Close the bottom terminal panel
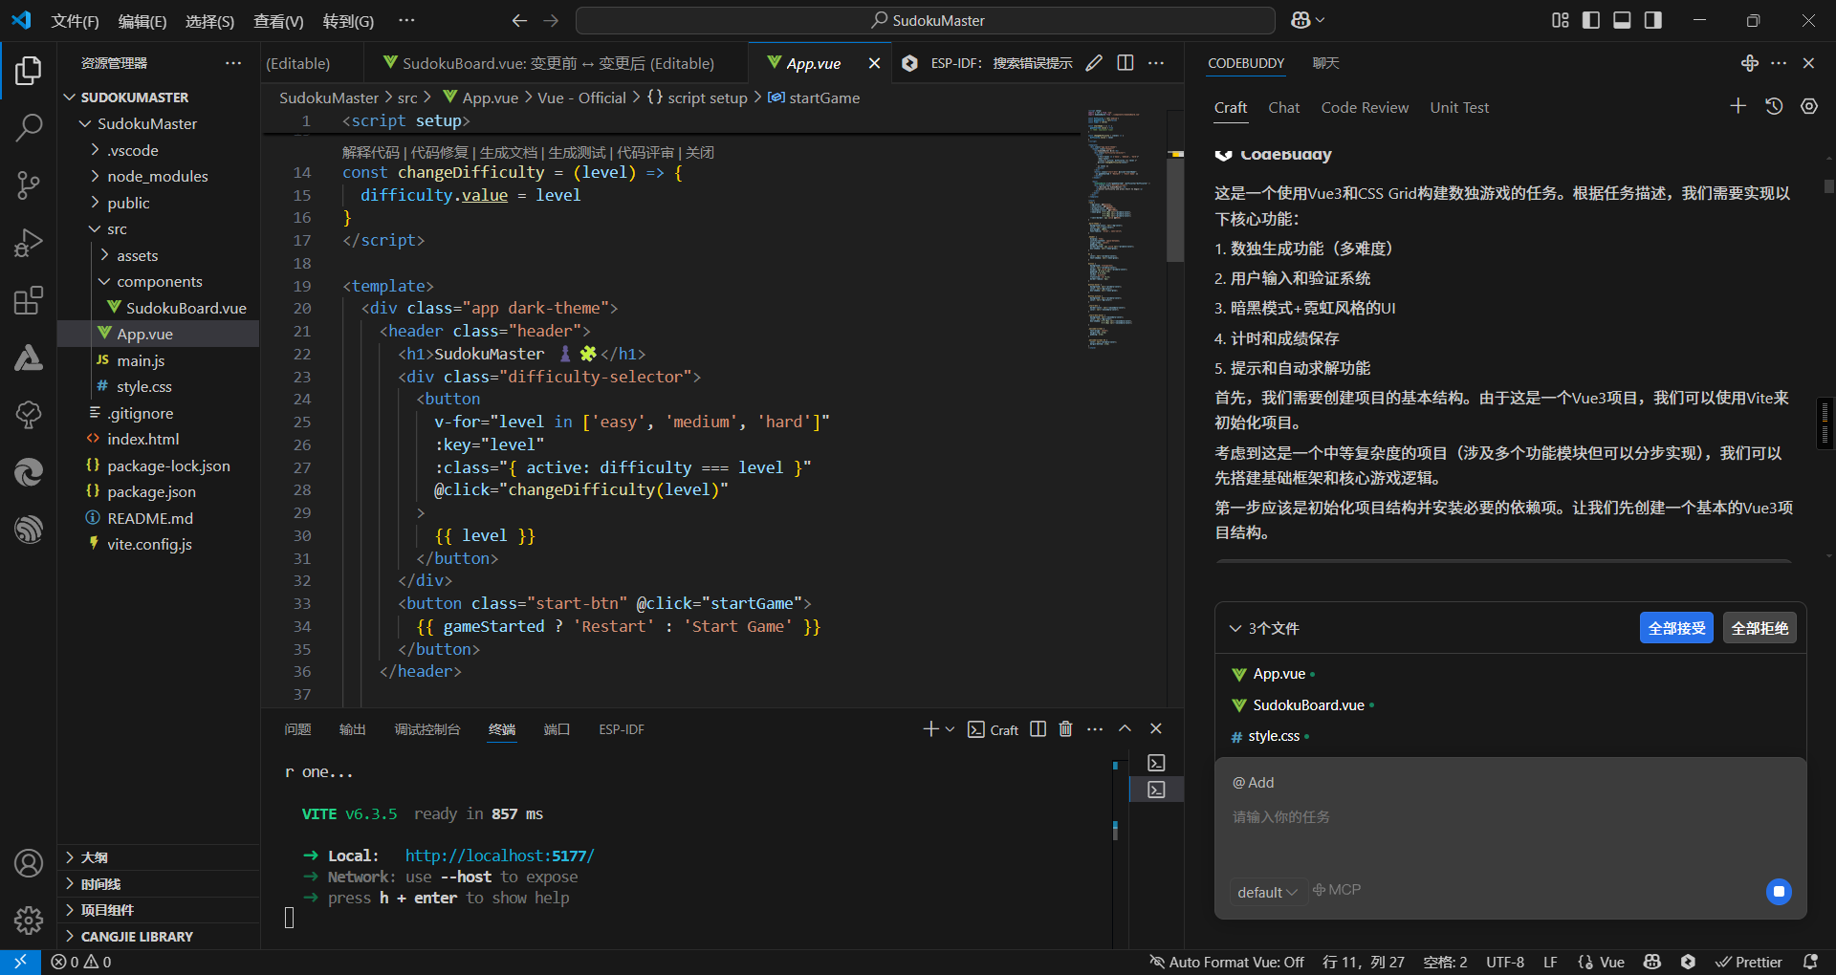 [x=1156, y=728]
